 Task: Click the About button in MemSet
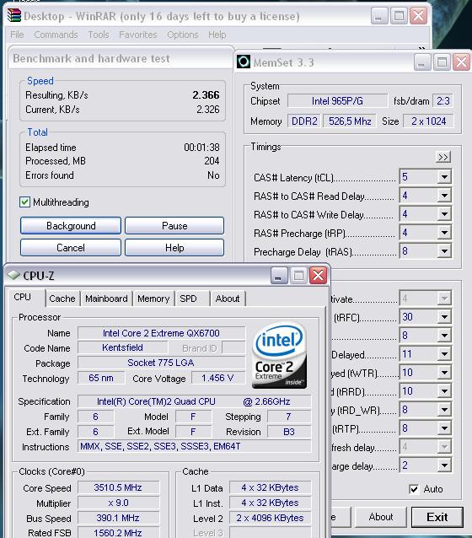coord(381,517)
